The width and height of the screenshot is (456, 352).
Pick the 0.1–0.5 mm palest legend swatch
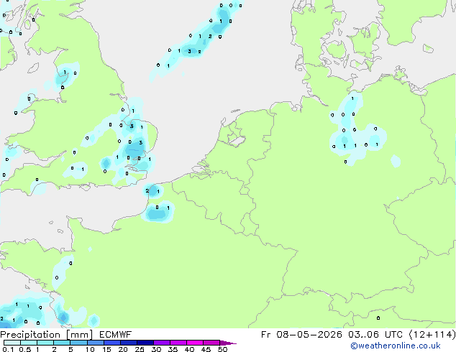coord(12,343)
